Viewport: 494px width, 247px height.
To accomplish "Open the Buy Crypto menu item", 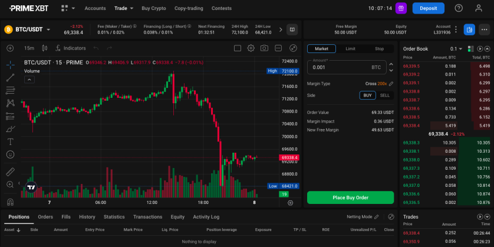I will coord(154,8).
